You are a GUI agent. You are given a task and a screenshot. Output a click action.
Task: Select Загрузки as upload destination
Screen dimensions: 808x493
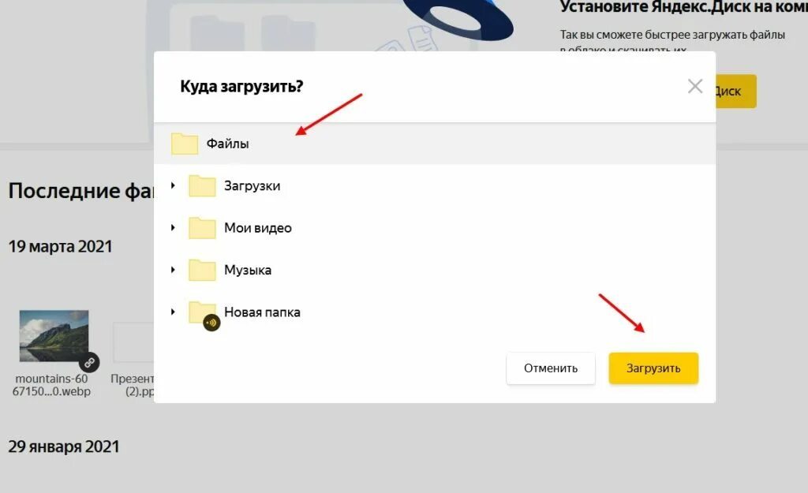tap(252, 186)
